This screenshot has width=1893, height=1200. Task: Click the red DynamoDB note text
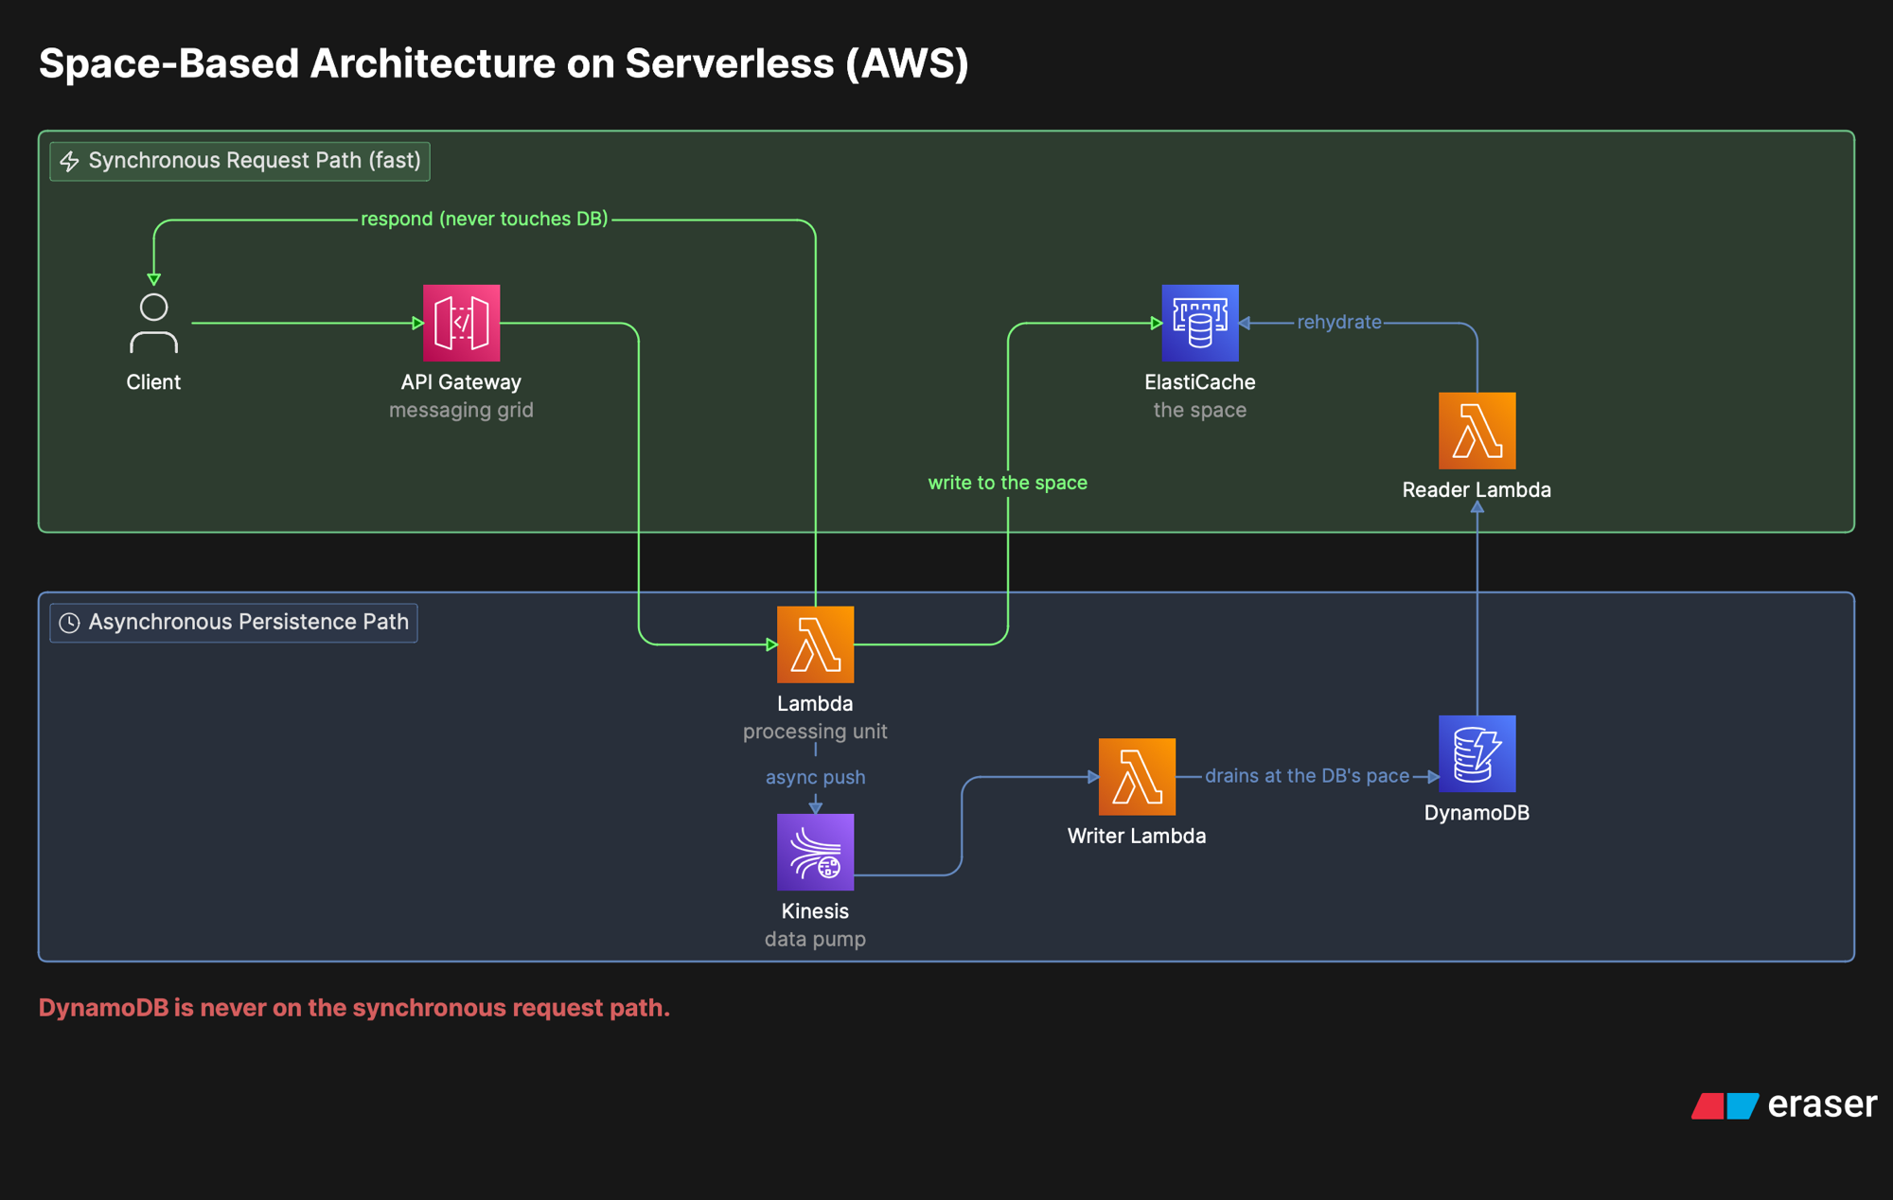tap(354, 1008)
